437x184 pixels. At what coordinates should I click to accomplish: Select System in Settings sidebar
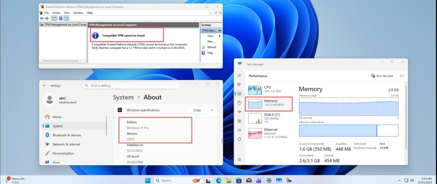pyautogui.click(x=74, y=126)
